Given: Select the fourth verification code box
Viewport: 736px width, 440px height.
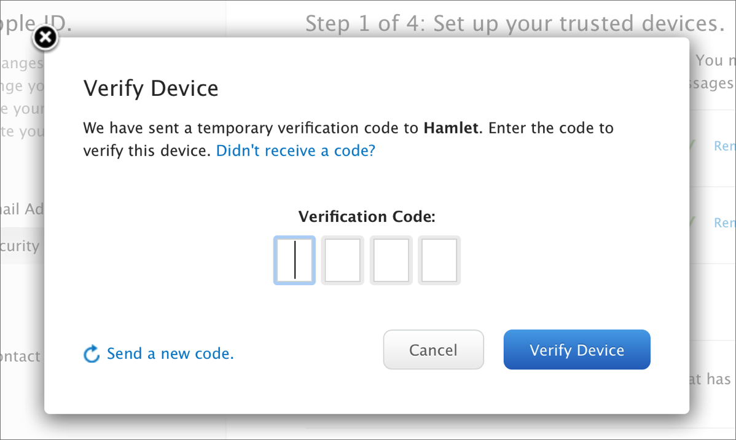Looking at the screenshot, I should pos(439,261).
